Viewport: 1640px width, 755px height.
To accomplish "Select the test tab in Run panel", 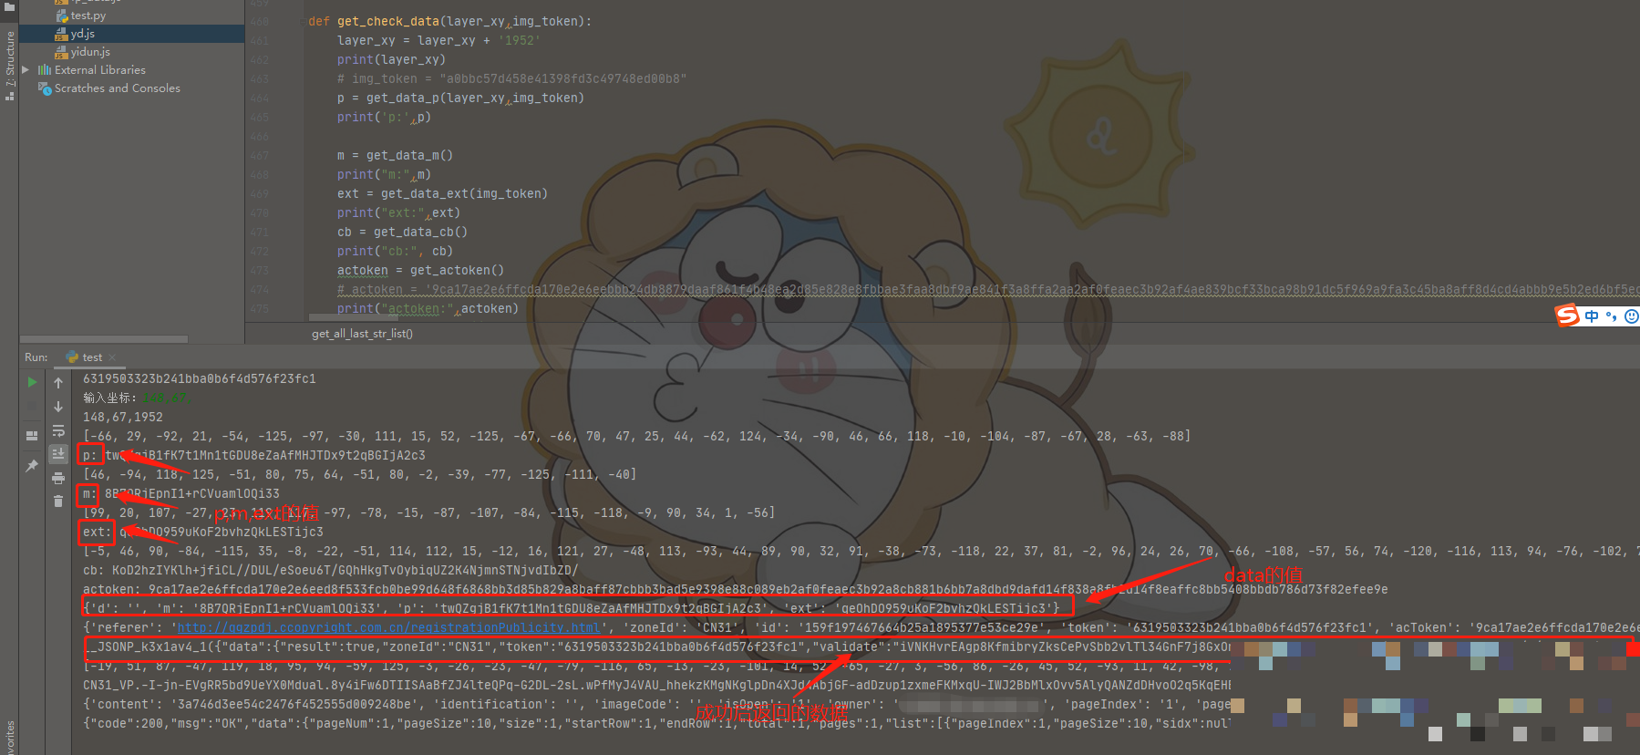I will [91, 357].
